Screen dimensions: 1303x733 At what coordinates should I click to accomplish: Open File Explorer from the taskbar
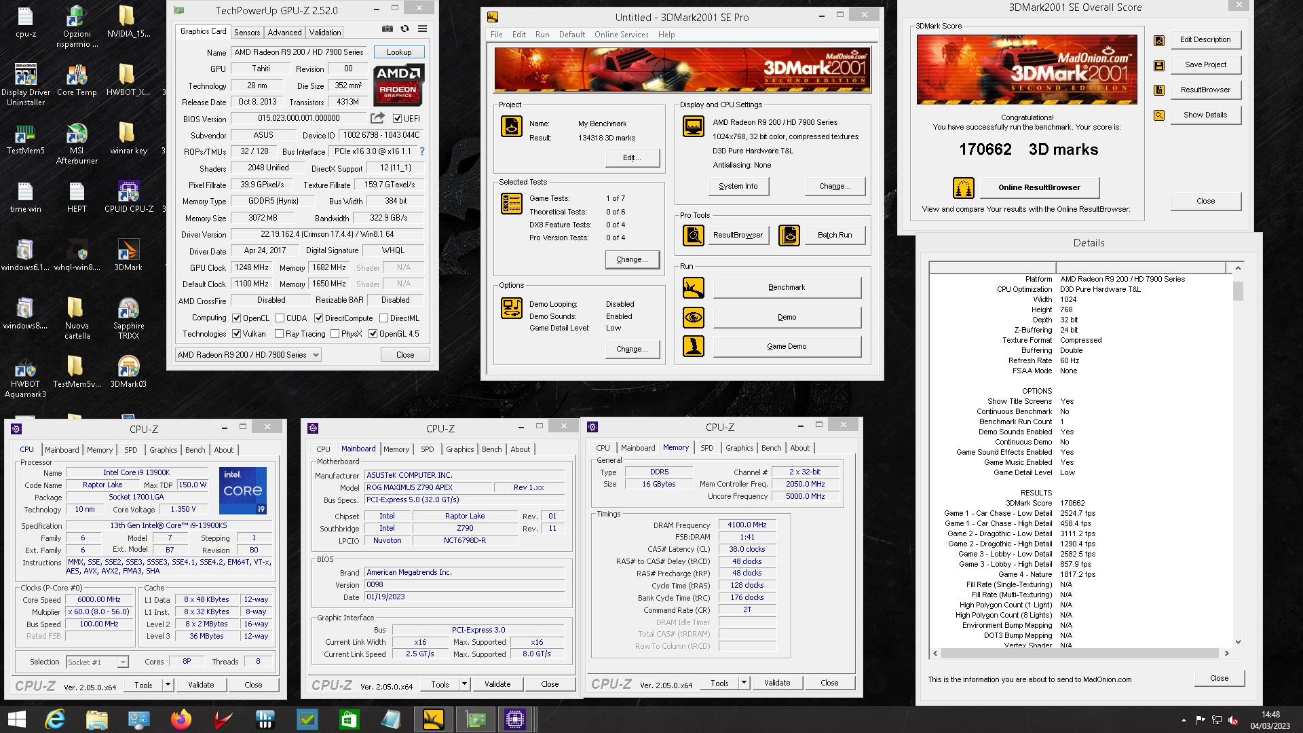coord(97,719)
